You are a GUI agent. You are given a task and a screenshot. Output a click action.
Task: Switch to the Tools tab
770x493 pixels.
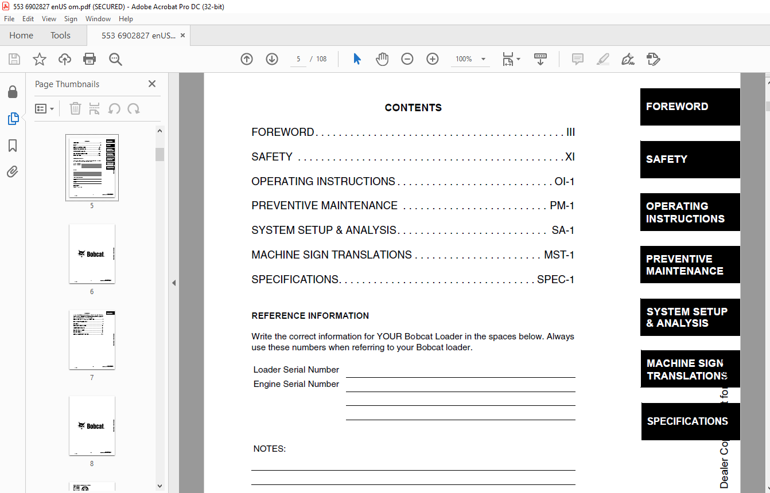click(60, 36)
